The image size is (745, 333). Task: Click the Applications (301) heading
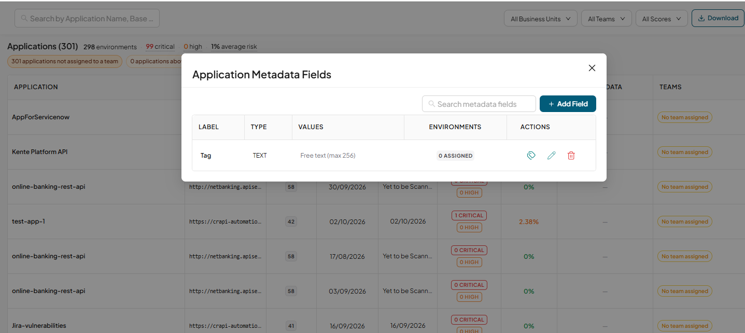tap(43, 46)
